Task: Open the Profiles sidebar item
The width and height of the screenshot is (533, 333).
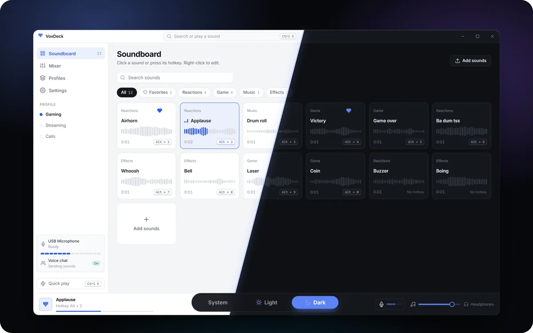Action: (x=71, y=78)
